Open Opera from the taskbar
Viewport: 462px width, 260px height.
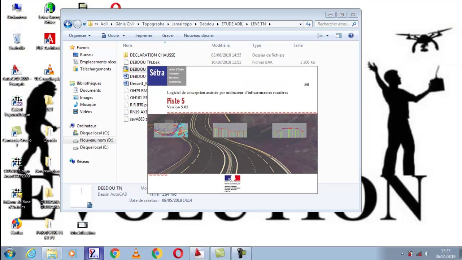point(178,253)
